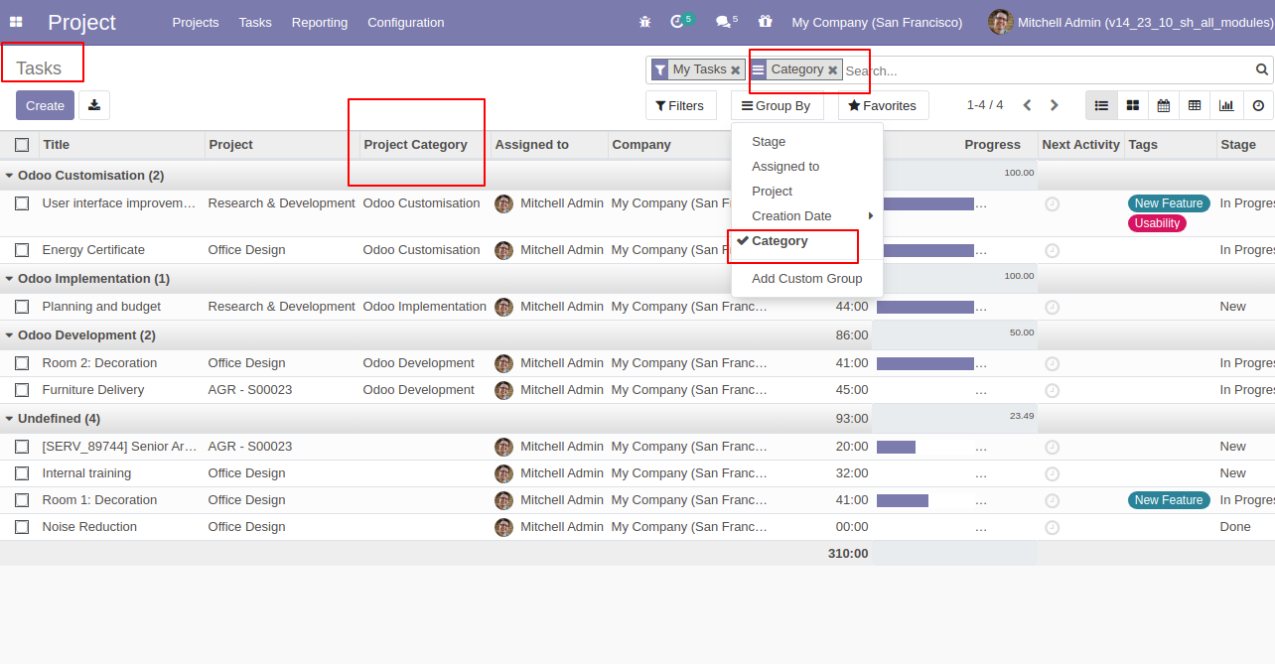Check the Noise Reduction row checkbox
The width and height of the screenshot is (1275, 664).
pos(22,527)
